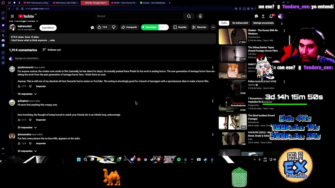Open Windows taskbar search
335x188 pixels.
86,159
